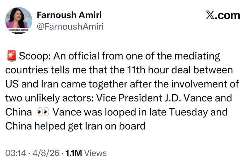The width and height of the screenshot is (246, 164).
Task: Click the X.com logo
Action: click(x=222, y=15)
